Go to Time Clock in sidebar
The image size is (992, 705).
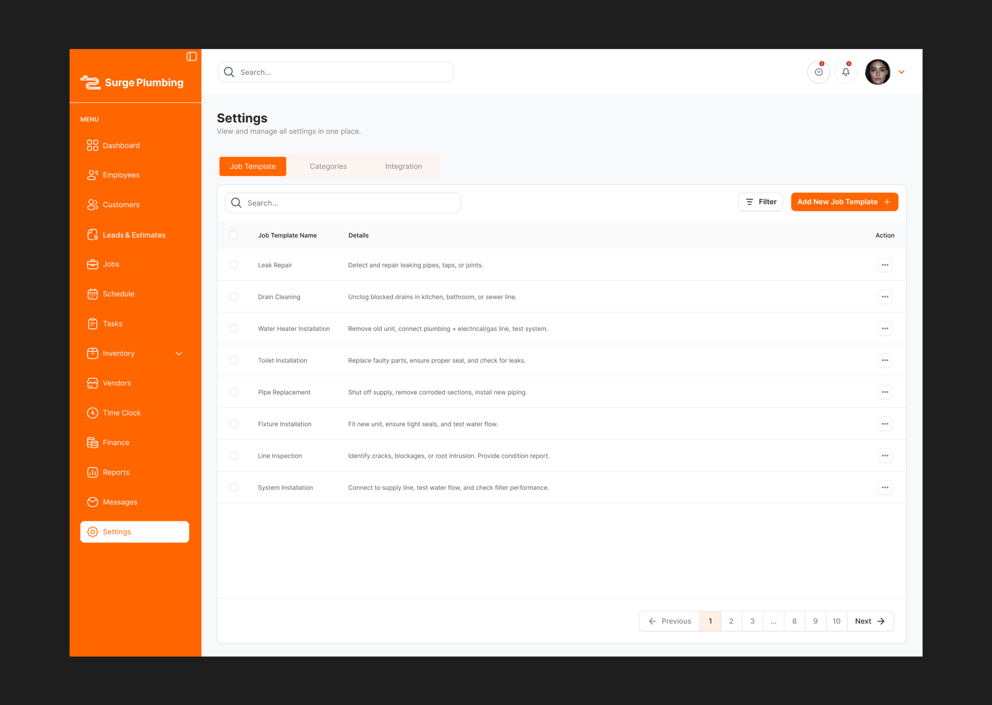[122, 413]
